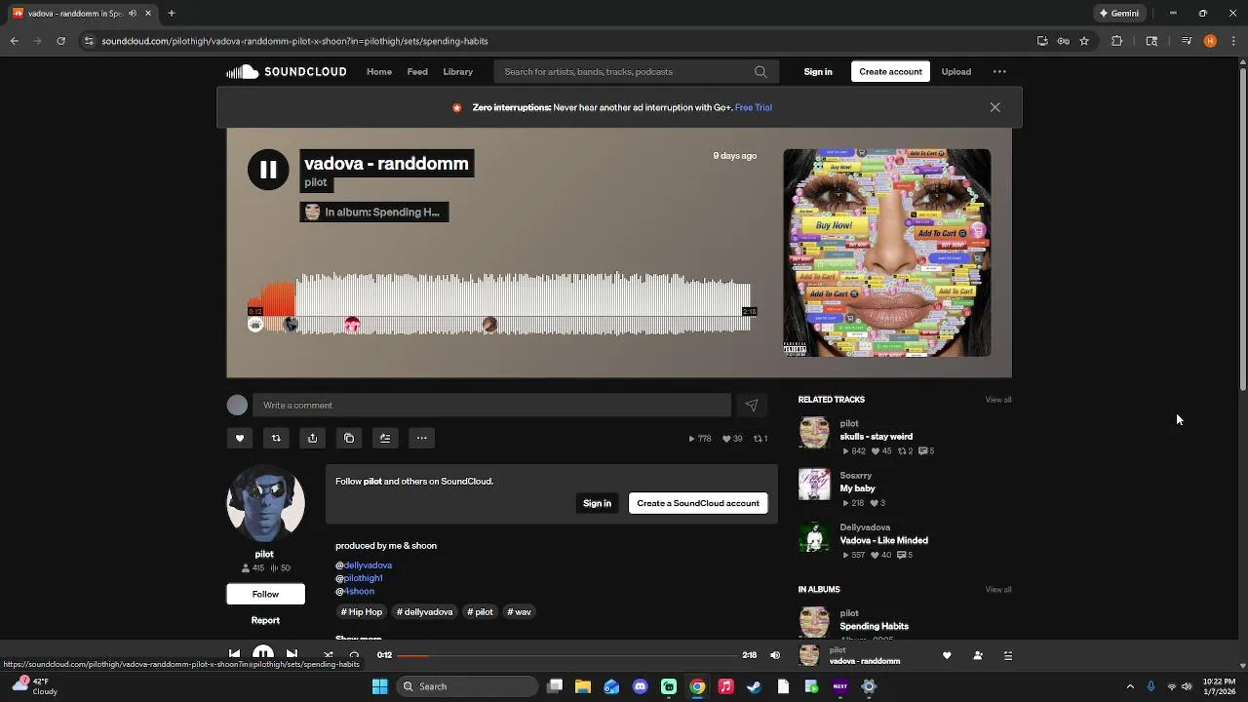1248x702 pixels.
Task: Reload the page
Action: point(60,41)
